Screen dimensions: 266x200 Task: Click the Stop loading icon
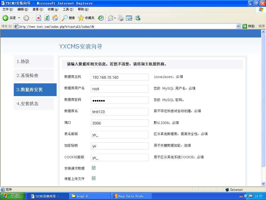pyautogui.click(x=38, y=18)
